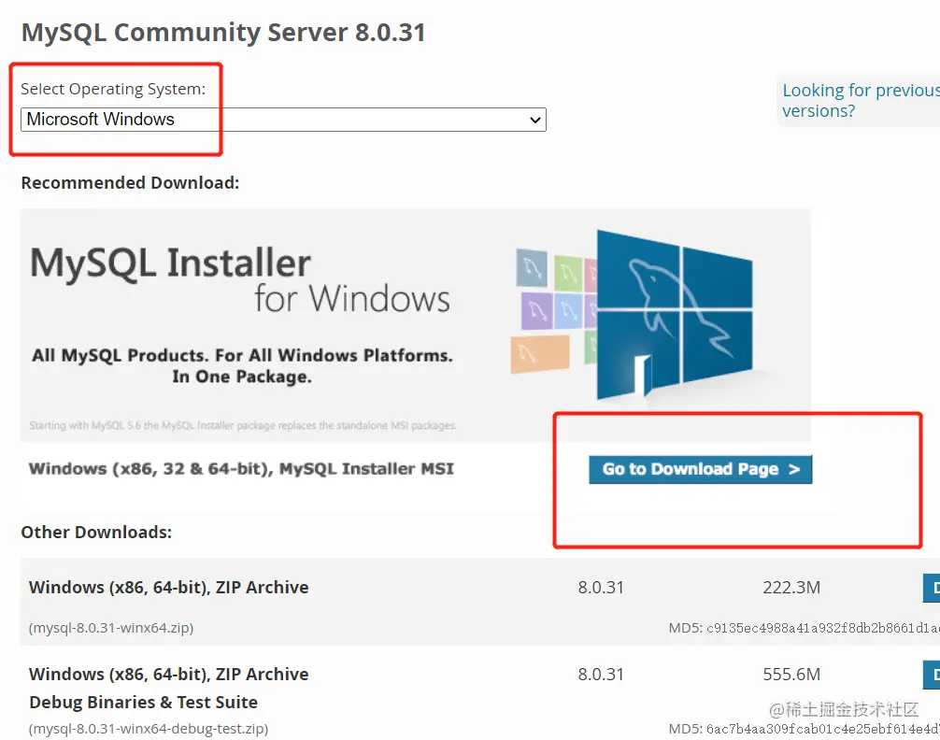This screenshot has height=740, width=940.
Task: Click the MySQL Community Server 8.0.31 heading
Action: coord(223,33)
